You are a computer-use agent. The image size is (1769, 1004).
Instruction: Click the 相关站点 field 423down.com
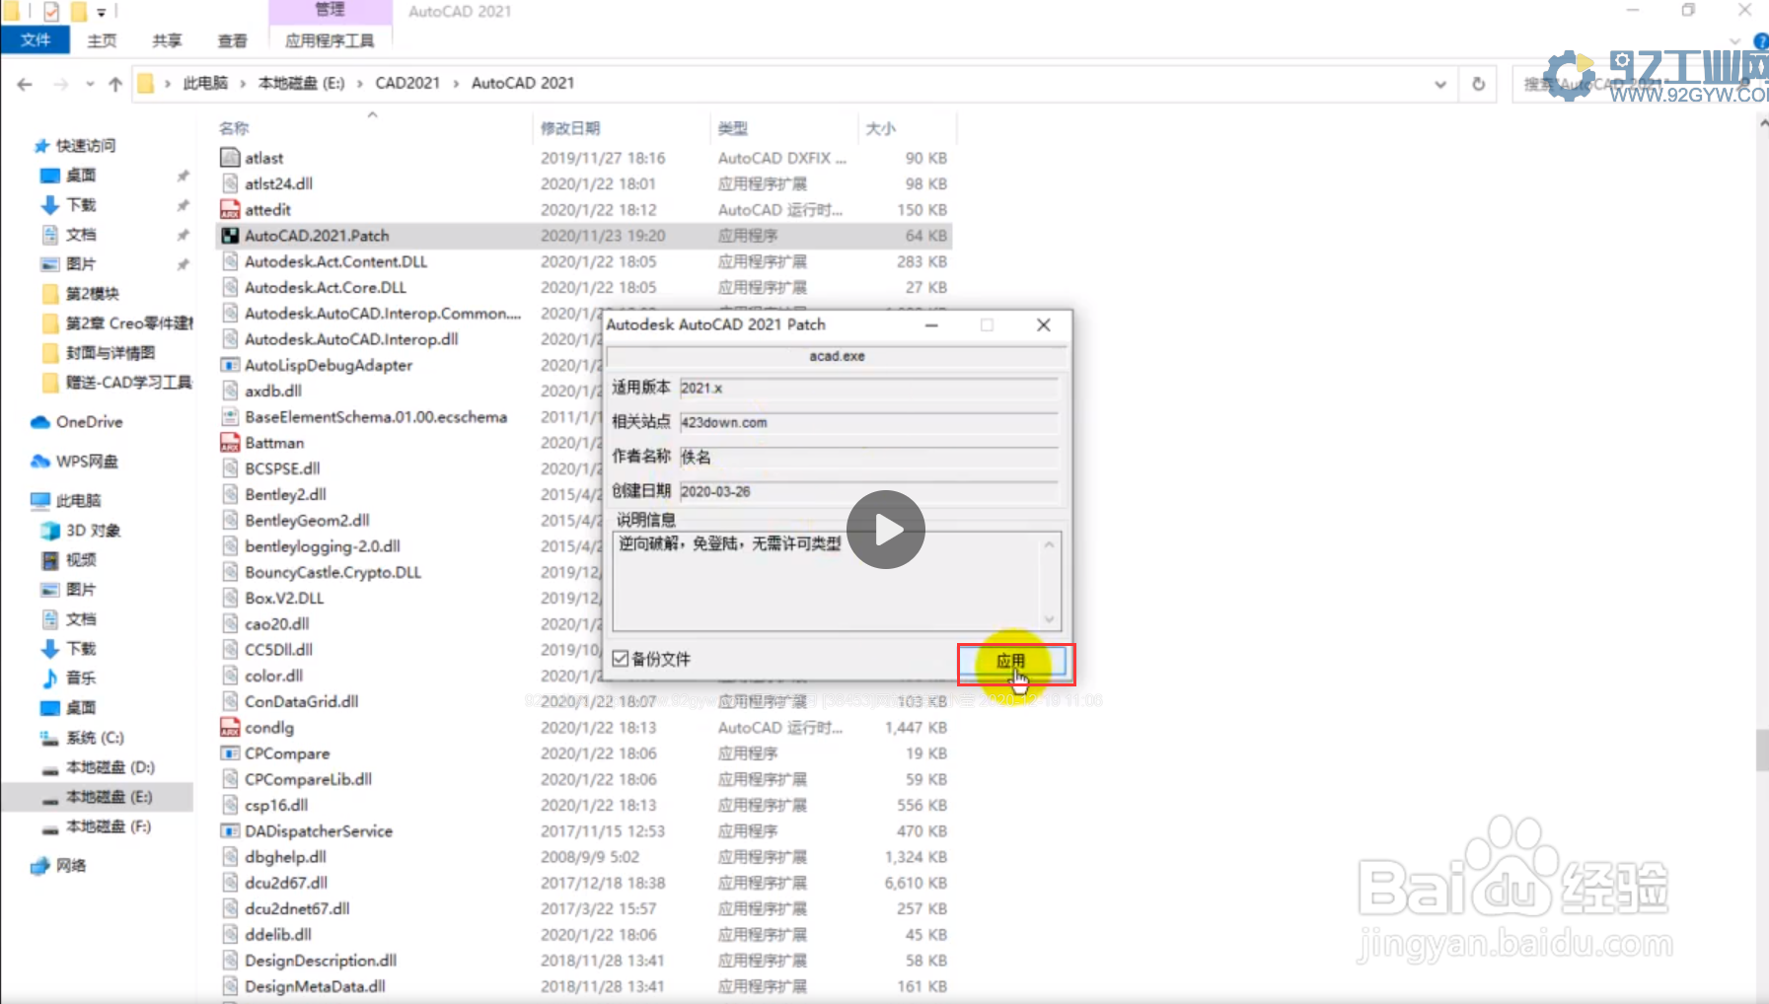869,422
